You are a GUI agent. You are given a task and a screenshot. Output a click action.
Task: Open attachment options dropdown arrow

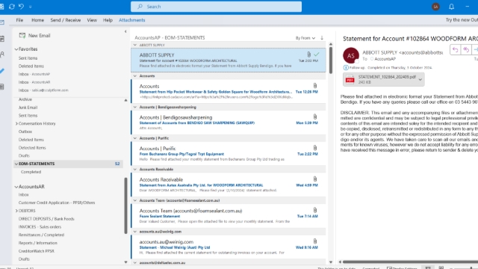coord(420,80)
